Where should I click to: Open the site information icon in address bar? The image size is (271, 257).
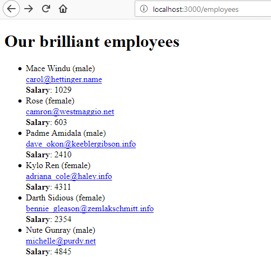pos(144,9)
